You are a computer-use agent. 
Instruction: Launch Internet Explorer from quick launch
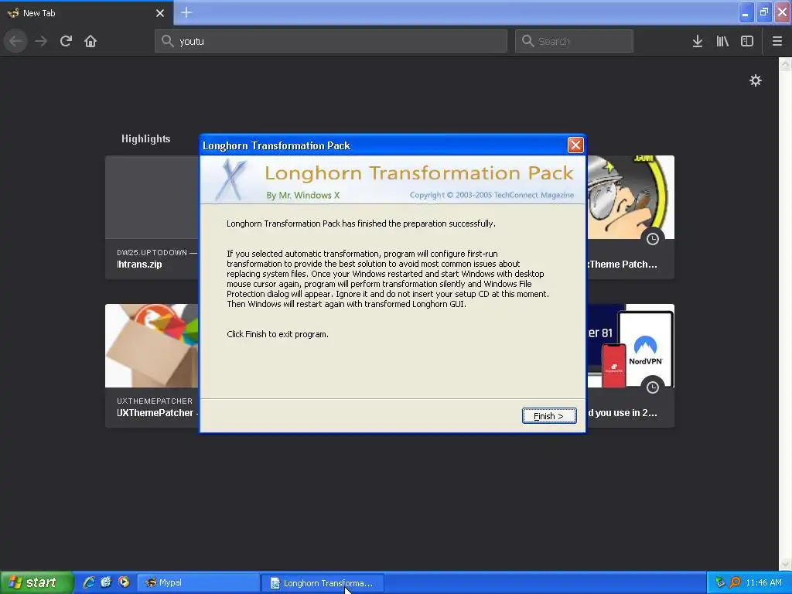click(x=89, y=582)
